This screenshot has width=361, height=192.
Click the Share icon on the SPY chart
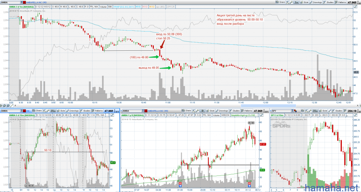(302, 110)
